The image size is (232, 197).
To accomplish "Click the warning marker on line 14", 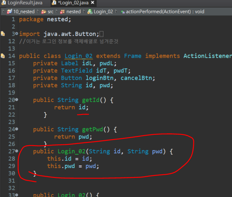I will pyautogui.click(x=3, y=56).
